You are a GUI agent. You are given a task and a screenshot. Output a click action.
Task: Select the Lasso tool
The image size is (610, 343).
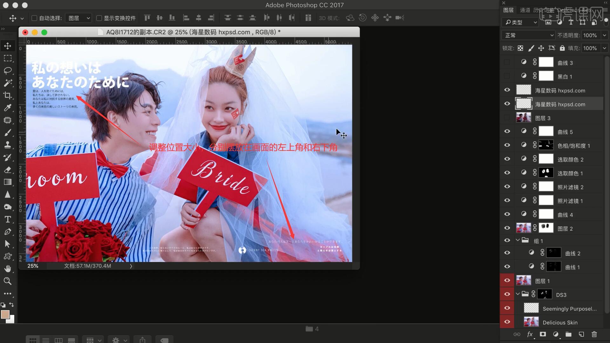tap(8, 71)
